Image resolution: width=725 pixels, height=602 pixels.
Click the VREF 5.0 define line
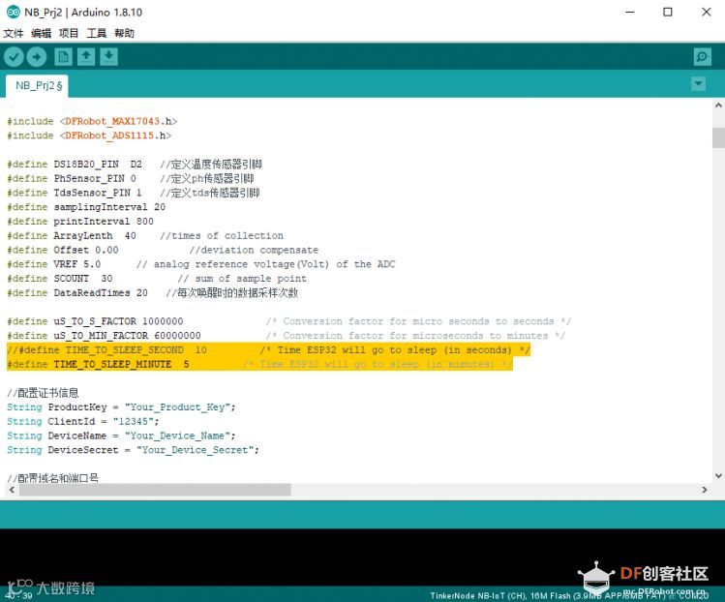coord(201,264)
